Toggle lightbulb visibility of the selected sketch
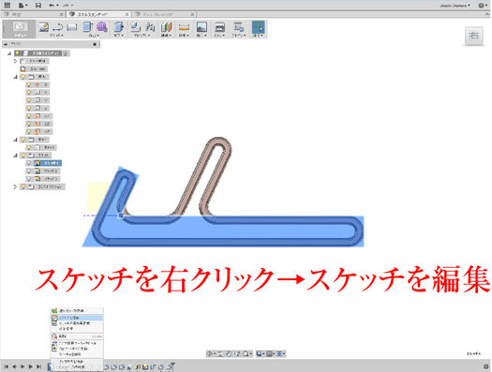Image resolution: width=492 pixels, height=372 pixels. [x=29, y=163]
